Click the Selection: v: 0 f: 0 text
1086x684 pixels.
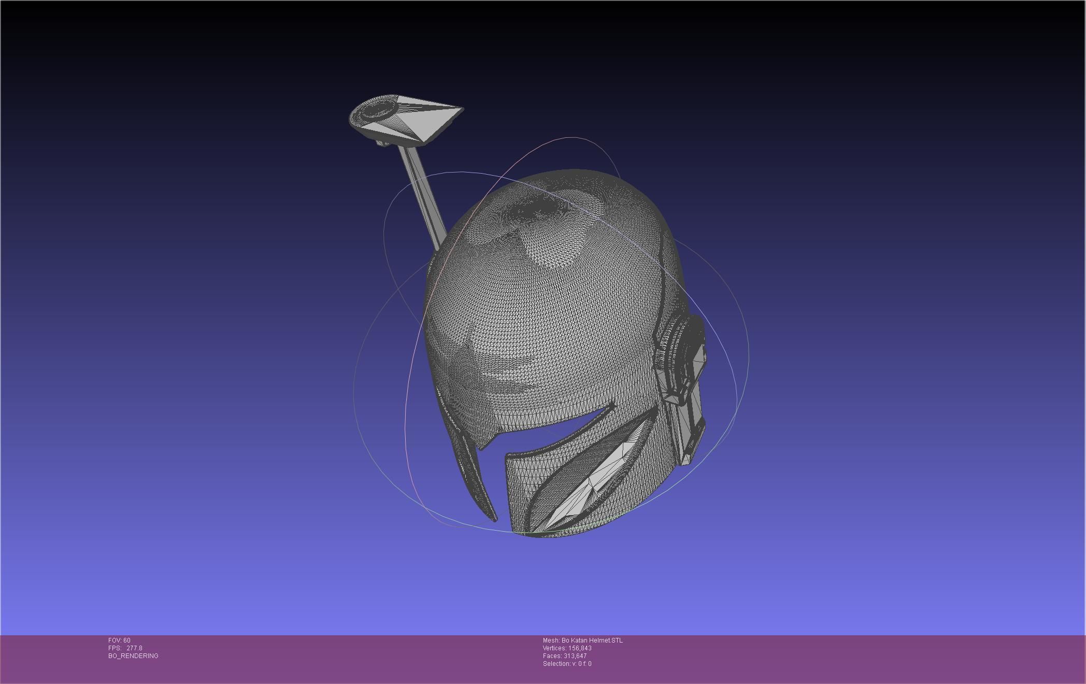567,664
